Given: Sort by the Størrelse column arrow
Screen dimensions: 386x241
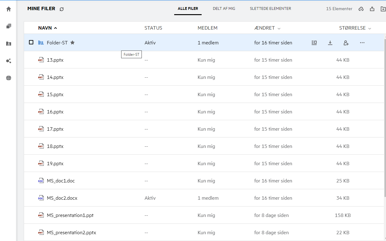Looking at the screenshot, I should [x=370, y=28].
